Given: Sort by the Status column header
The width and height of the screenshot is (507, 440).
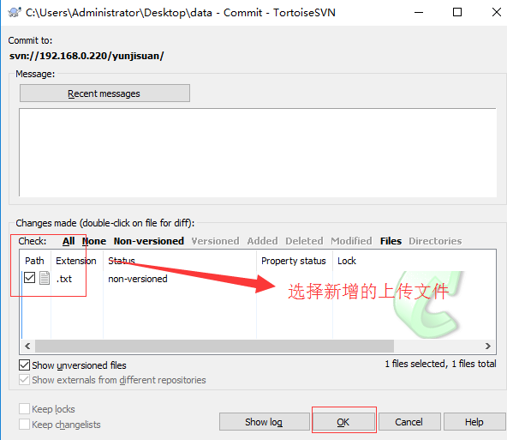Looking at the screenshot, I should pyautogui.click(x=180, y=261).
